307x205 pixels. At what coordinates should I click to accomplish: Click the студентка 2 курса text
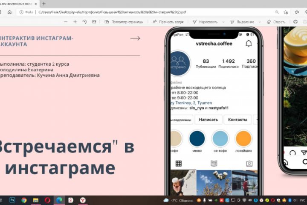click(x=48, y=64)
